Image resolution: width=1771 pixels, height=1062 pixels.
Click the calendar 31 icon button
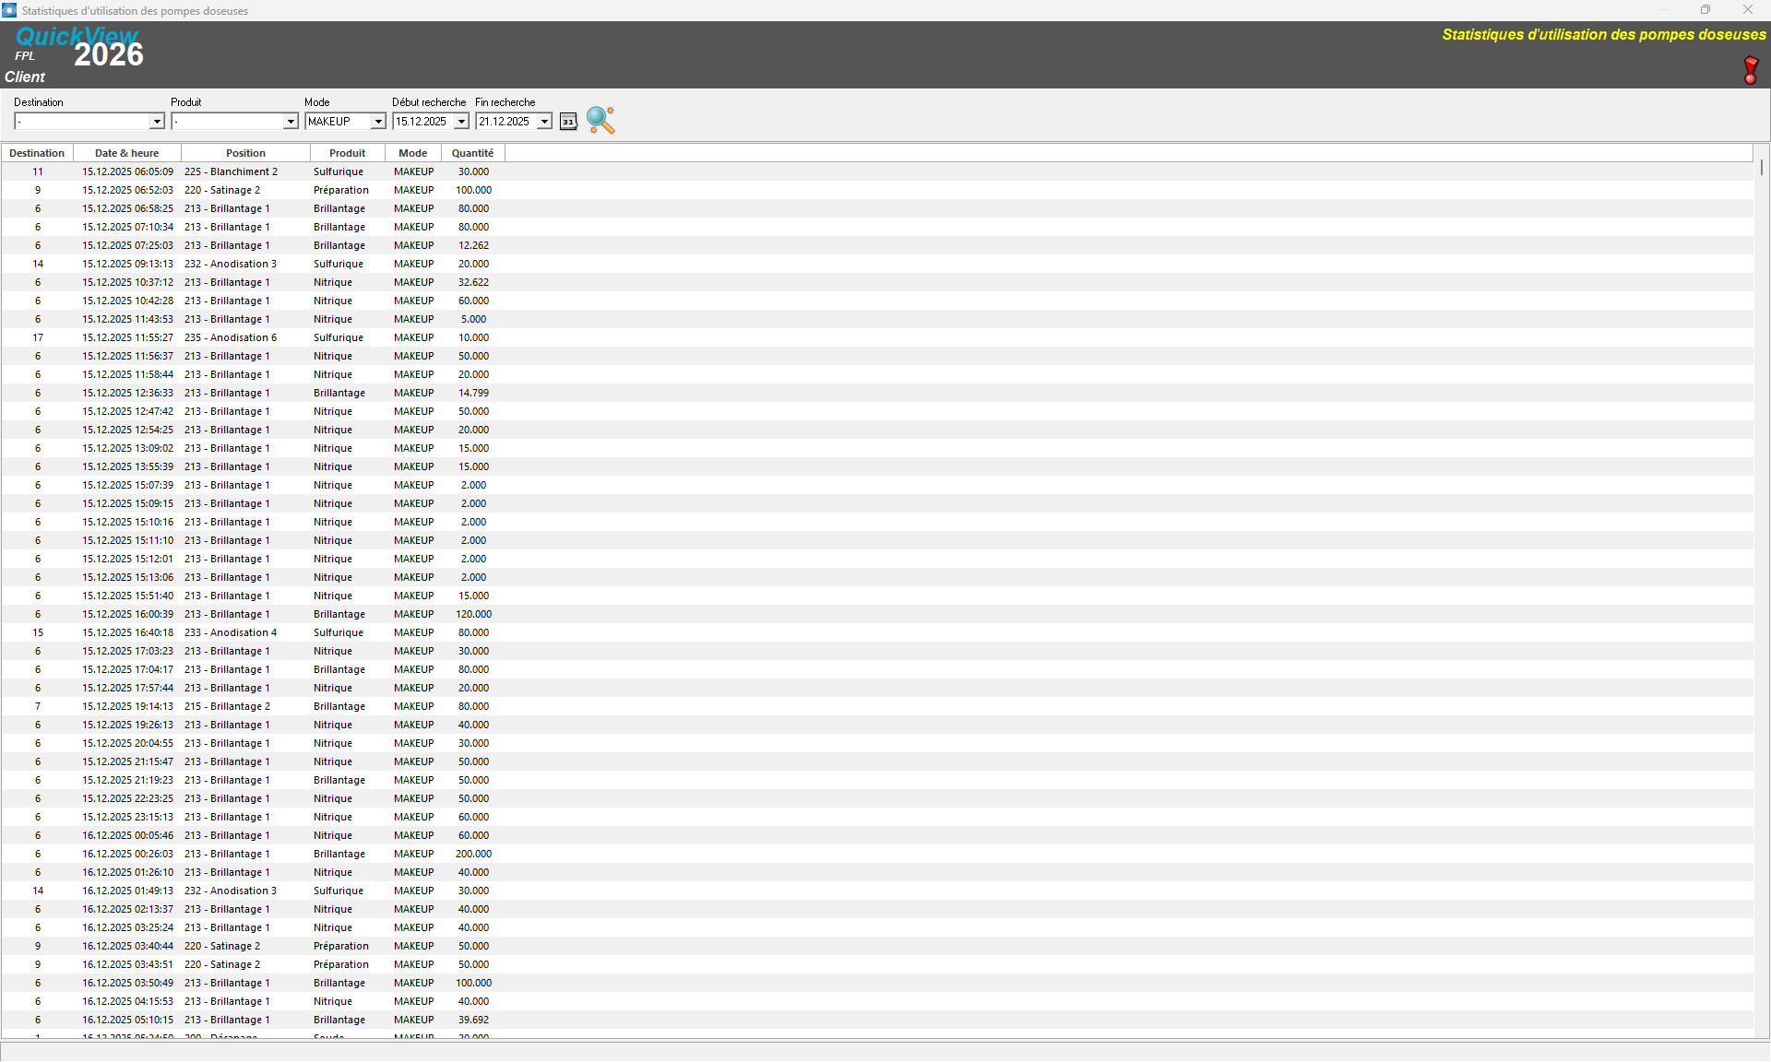(x=568, y=122)
